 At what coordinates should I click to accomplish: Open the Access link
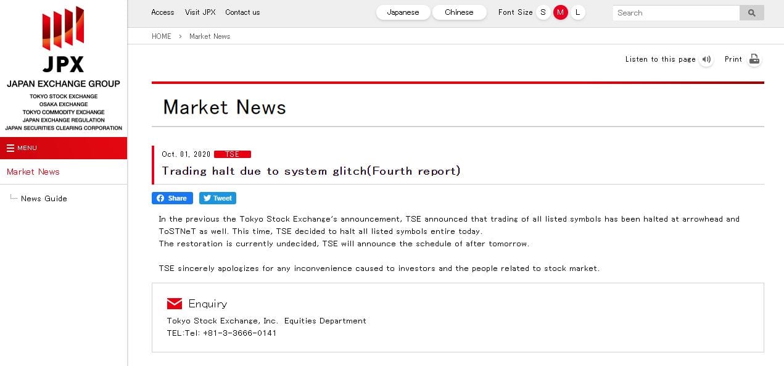[163, 12]
